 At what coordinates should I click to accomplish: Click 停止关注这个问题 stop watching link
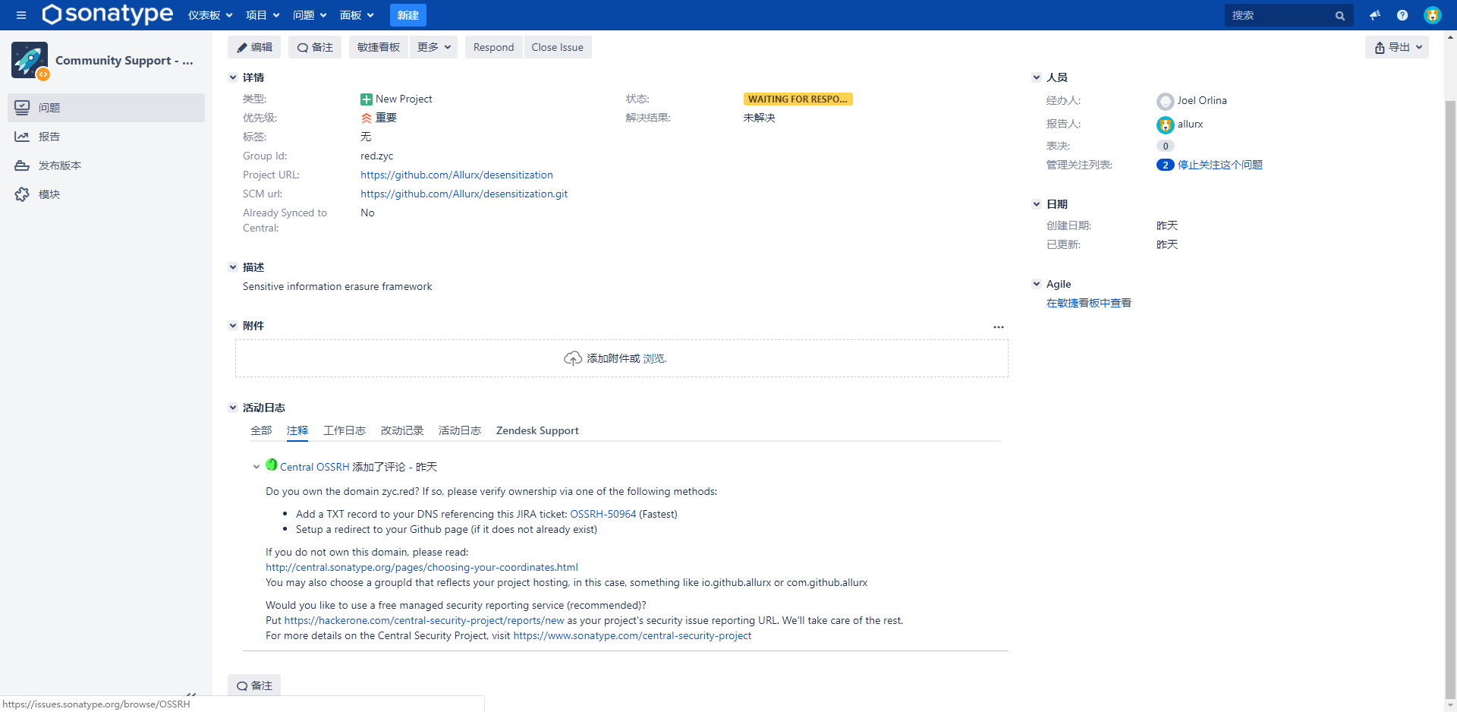pos(1219,165)
